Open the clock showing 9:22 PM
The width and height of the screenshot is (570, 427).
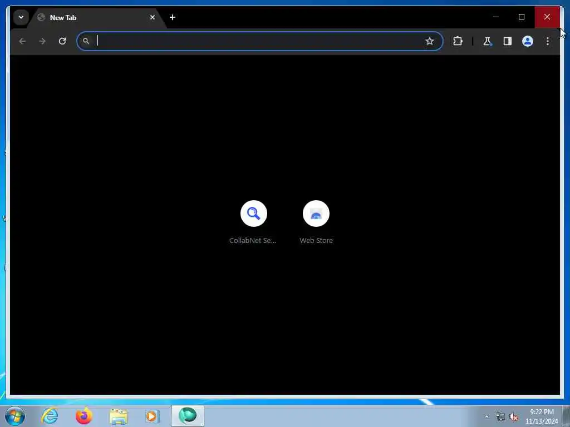542,416
